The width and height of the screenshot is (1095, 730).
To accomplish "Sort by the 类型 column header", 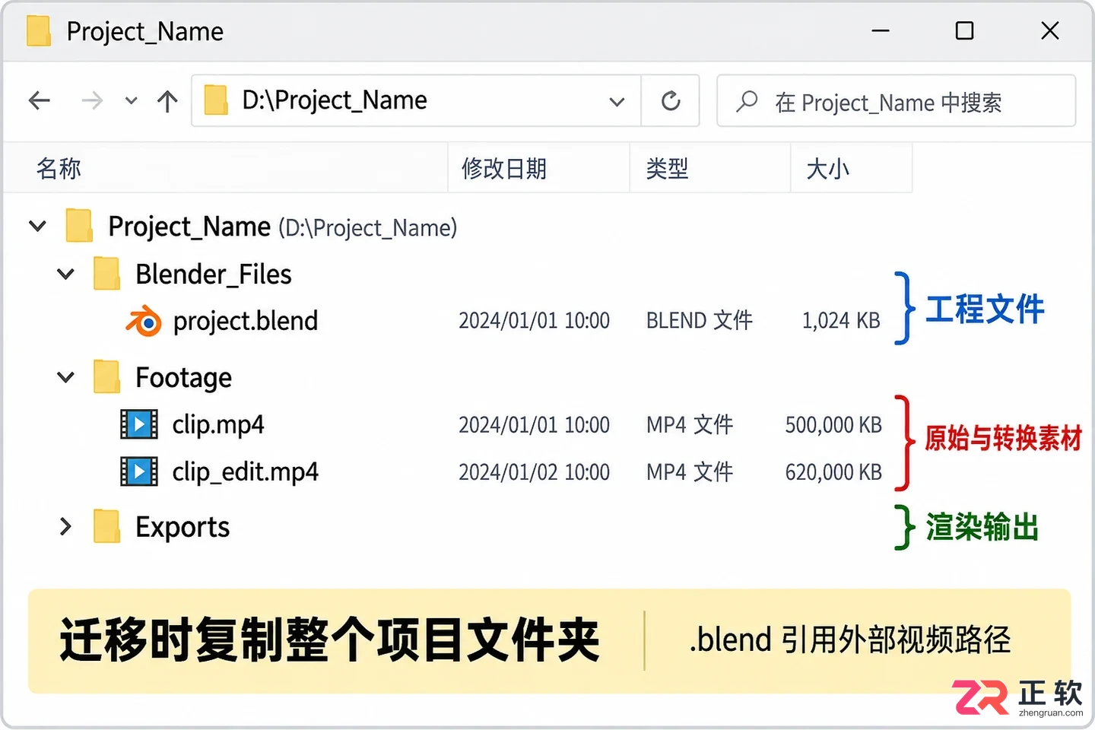I will 667,168.
